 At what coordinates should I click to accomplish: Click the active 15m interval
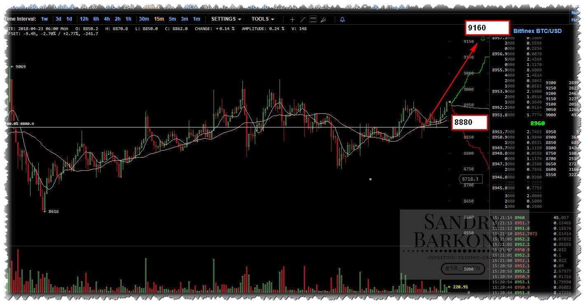click(159, 19)
